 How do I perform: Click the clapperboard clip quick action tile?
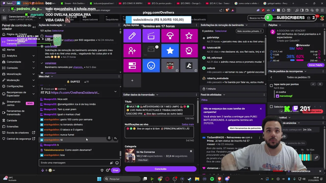click(x=151, y=36)
